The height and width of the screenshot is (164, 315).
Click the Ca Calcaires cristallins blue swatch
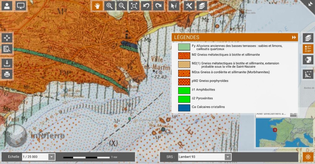click(x=184, y=107)
